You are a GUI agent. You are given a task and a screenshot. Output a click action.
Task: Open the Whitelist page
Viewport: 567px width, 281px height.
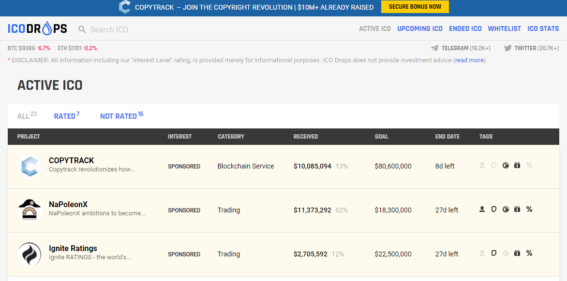click(x=505, y=28)
